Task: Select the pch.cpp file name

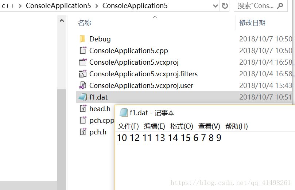Action: (102, 121)
